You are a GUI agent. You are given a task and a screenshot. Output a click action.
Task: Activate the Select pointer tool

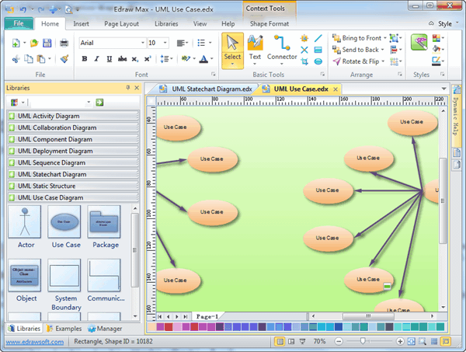pos(232,47)
